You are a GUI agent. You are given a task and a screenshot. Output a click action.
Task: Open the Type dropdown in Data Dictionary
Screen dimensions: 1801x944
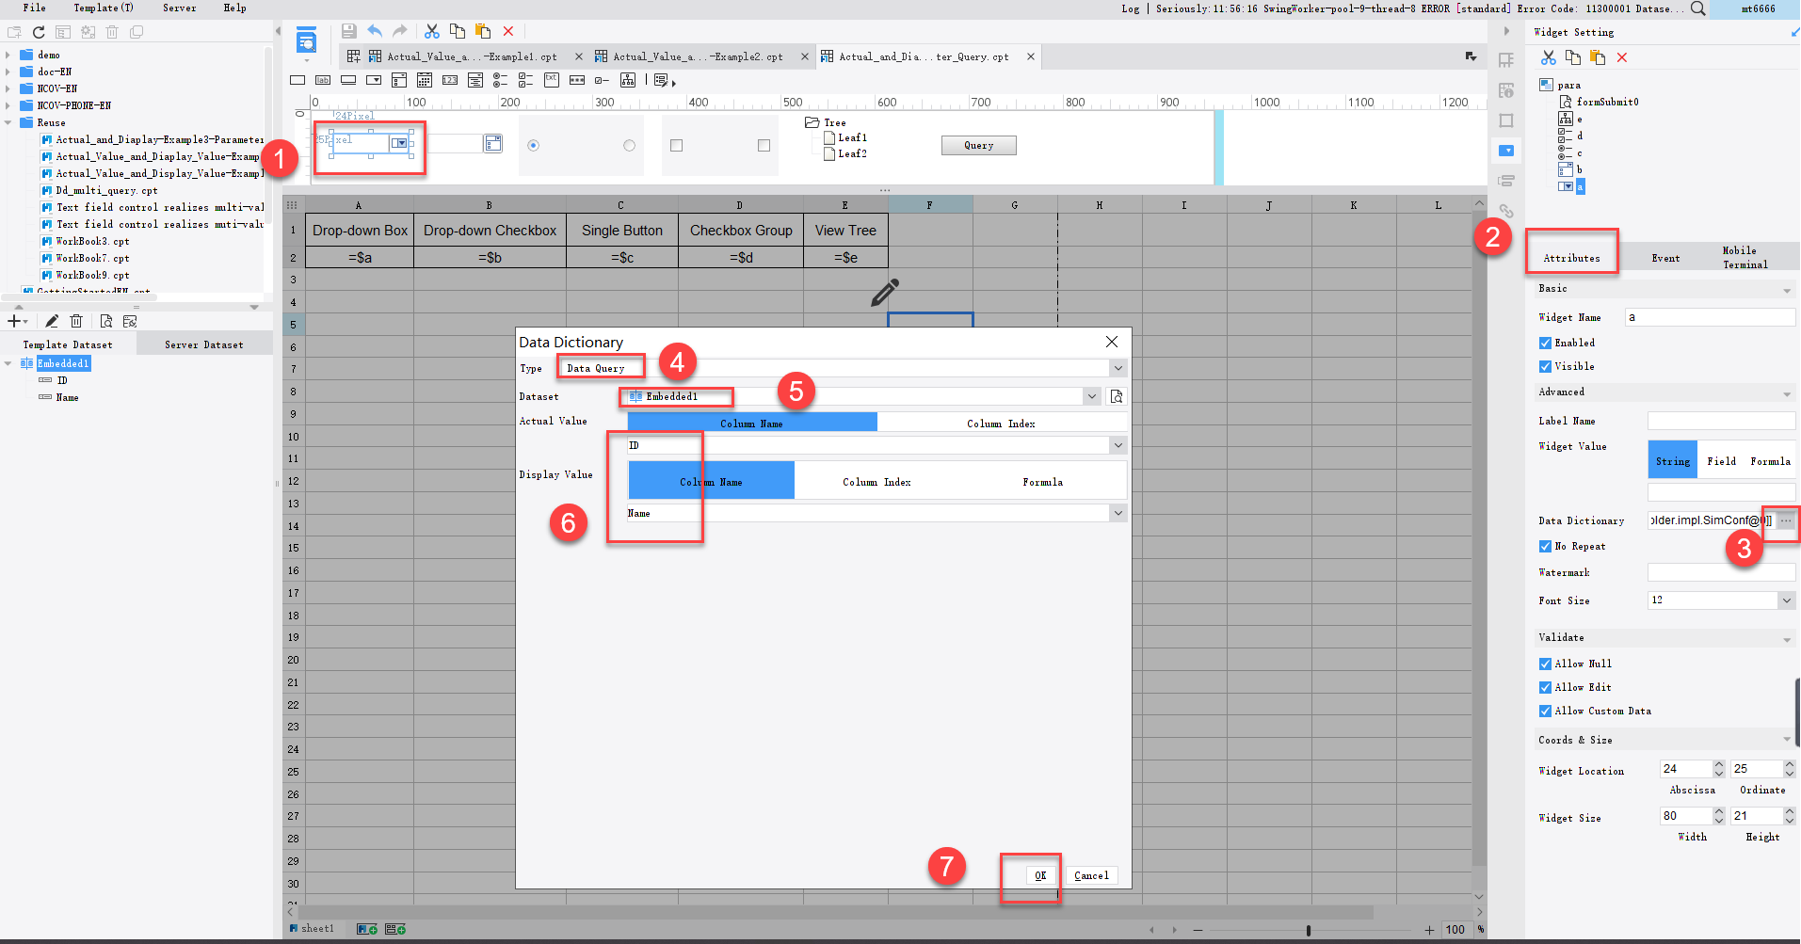(x=1118, y=368)
